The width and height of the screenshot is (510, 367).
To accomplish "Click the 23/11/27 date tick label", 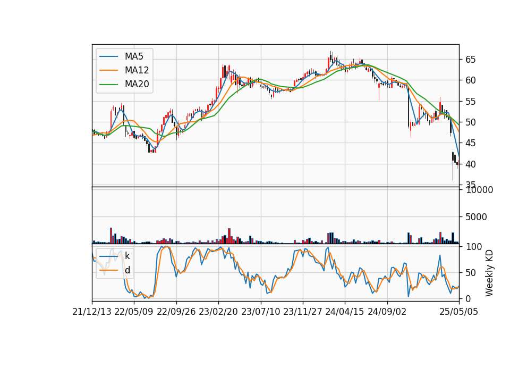I will pos(302,312).
